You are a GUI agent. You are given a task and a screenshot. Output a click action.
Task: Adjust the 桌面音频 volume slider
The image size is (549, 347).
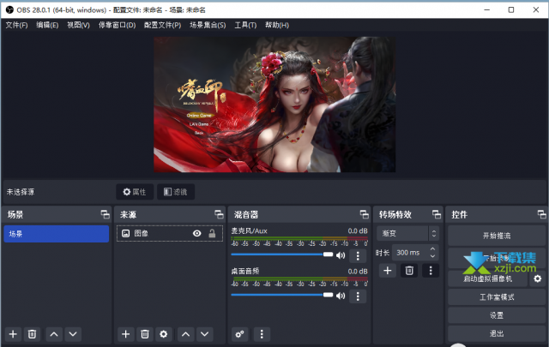282,295
